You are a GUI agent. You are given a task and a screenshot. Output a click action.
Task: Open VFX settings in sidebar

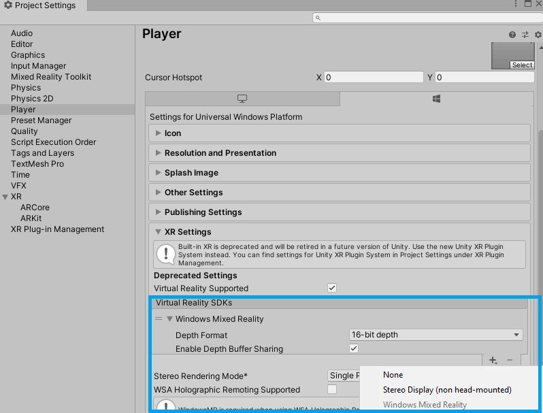pos(18,186)
